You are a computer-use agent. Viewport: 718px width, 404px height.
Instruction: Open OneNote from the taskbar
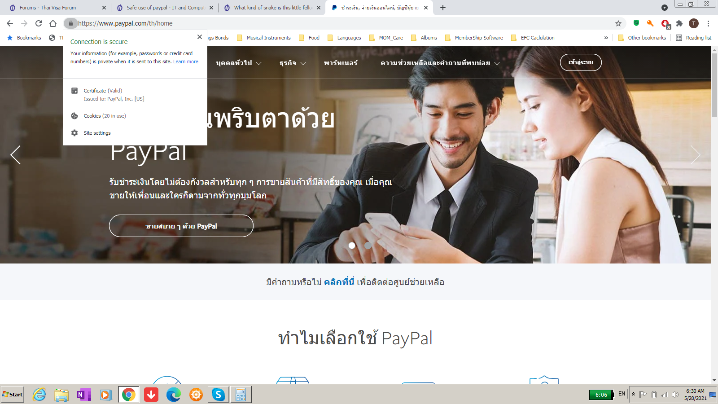[x=83, y=395]
